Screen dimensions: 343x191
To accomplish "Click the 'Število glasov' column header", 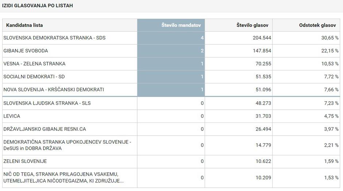I will [x=252, y=25].
